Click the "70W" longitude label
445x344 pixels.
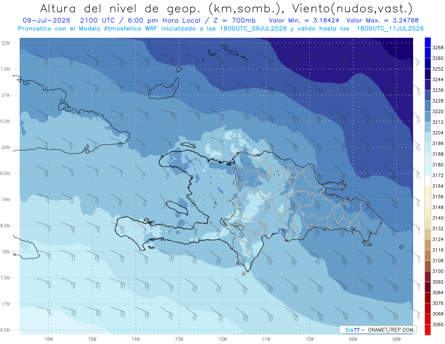click(310, 338)
